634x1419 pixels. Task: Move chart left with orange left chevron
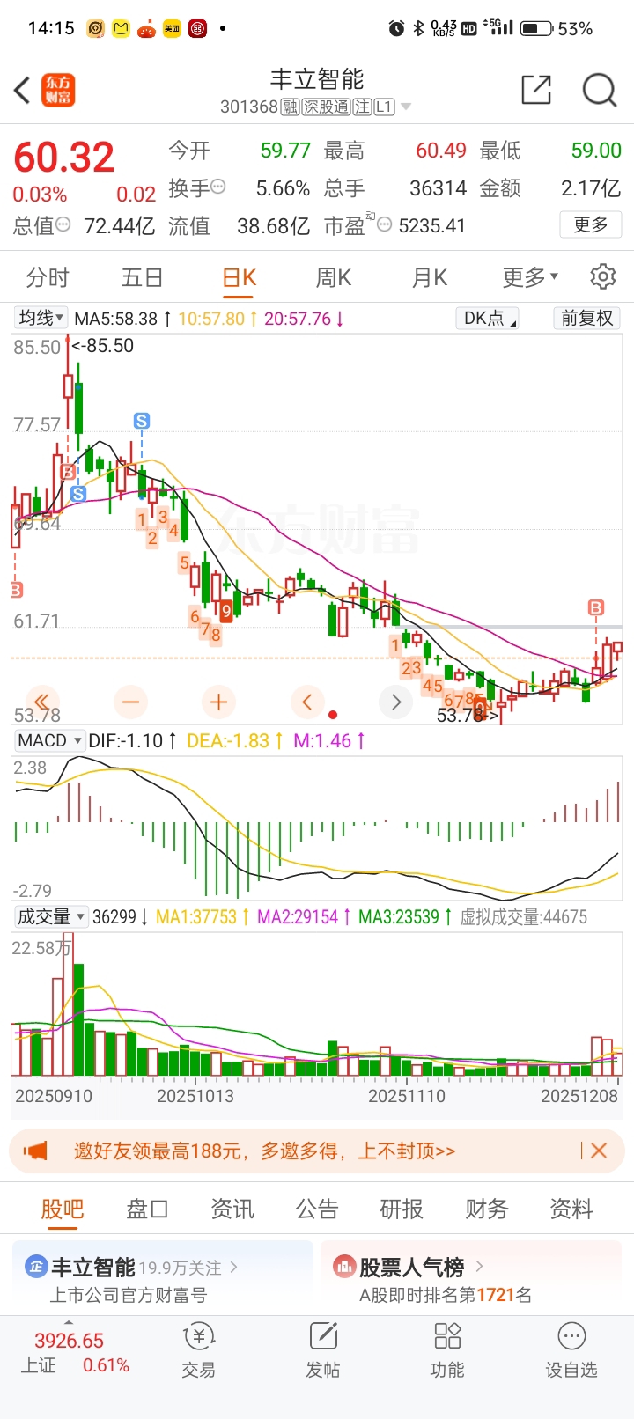[306, 702]
